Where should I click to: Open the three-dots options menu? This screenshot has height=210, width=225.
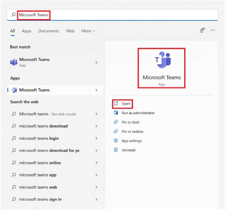click(213, 30)
